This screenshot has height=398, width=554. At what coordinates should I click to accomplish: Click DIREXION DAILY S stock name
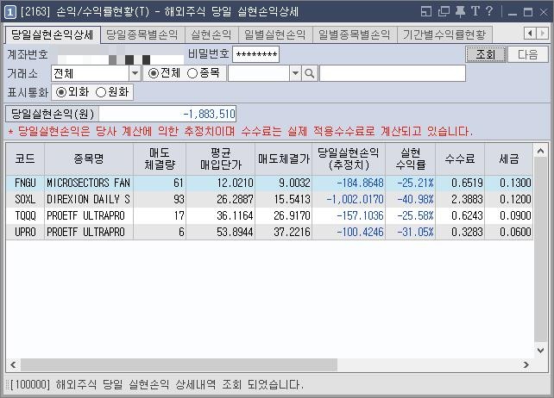pos(89,199)
